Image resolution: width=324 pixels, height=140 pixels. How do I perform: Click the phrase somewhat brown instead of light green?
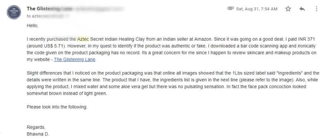pos(67,93)
